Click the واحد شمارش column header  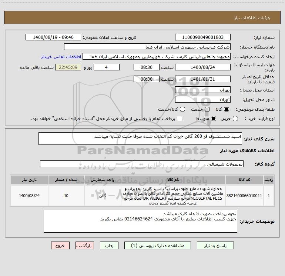103,180
